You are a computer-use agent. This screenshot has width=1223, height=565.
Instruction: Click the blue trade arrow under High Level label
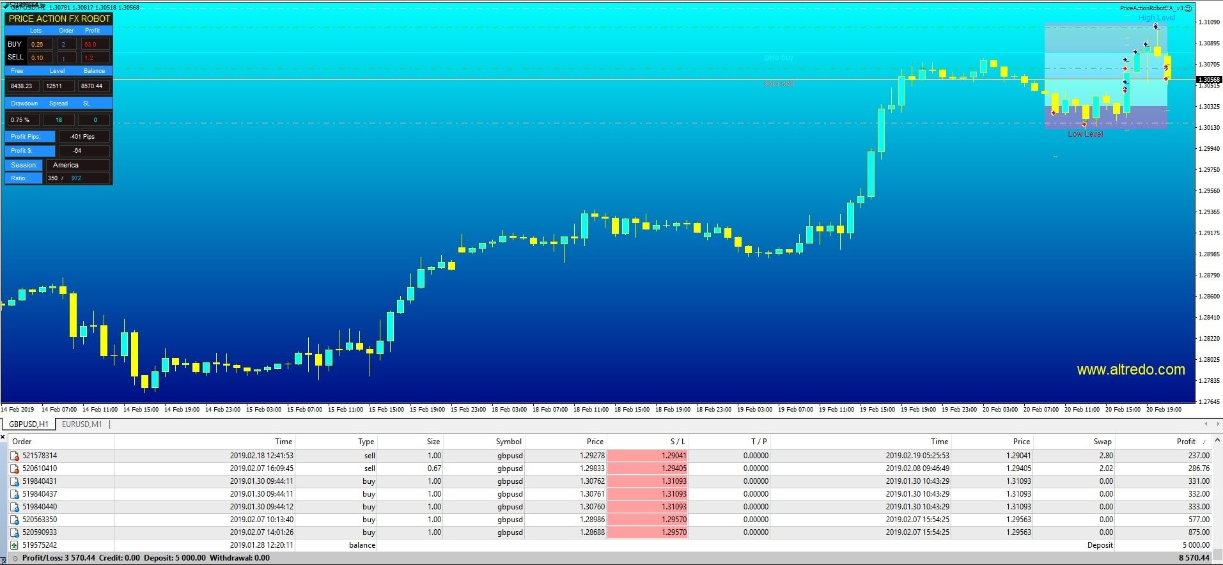[x=1156, y=27]
